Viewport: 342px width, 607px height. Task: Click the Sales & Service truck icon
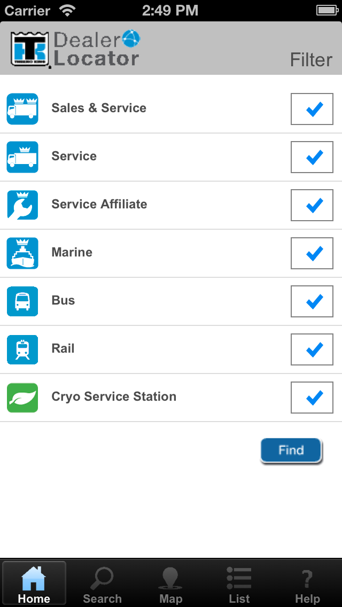pyautogui.click(x=22, y=109)
